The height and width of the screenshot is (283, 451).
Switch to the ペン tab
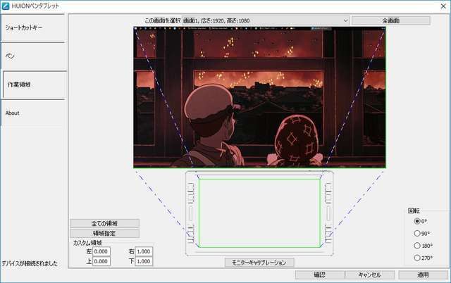(x=32, y=56)
